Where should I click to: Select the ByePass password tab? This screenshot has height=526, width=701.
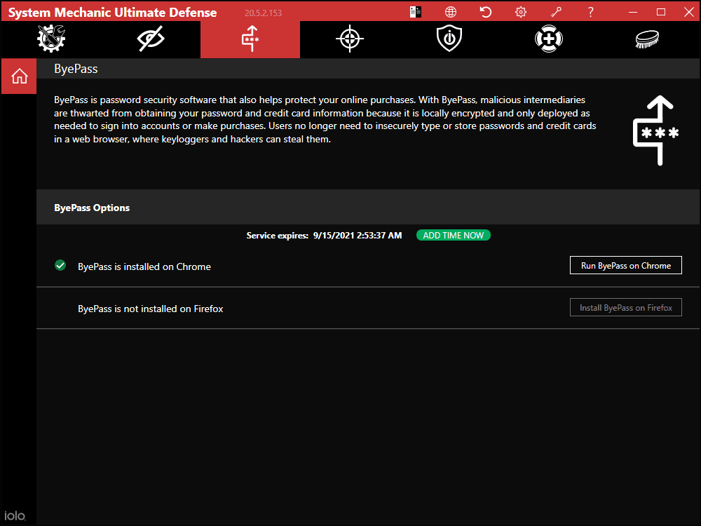click(x=250, y=39)
